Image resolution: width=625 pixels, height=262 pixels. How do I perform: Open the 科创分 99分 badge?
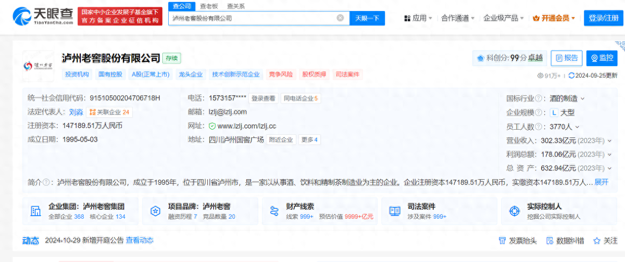click(509, 58)
